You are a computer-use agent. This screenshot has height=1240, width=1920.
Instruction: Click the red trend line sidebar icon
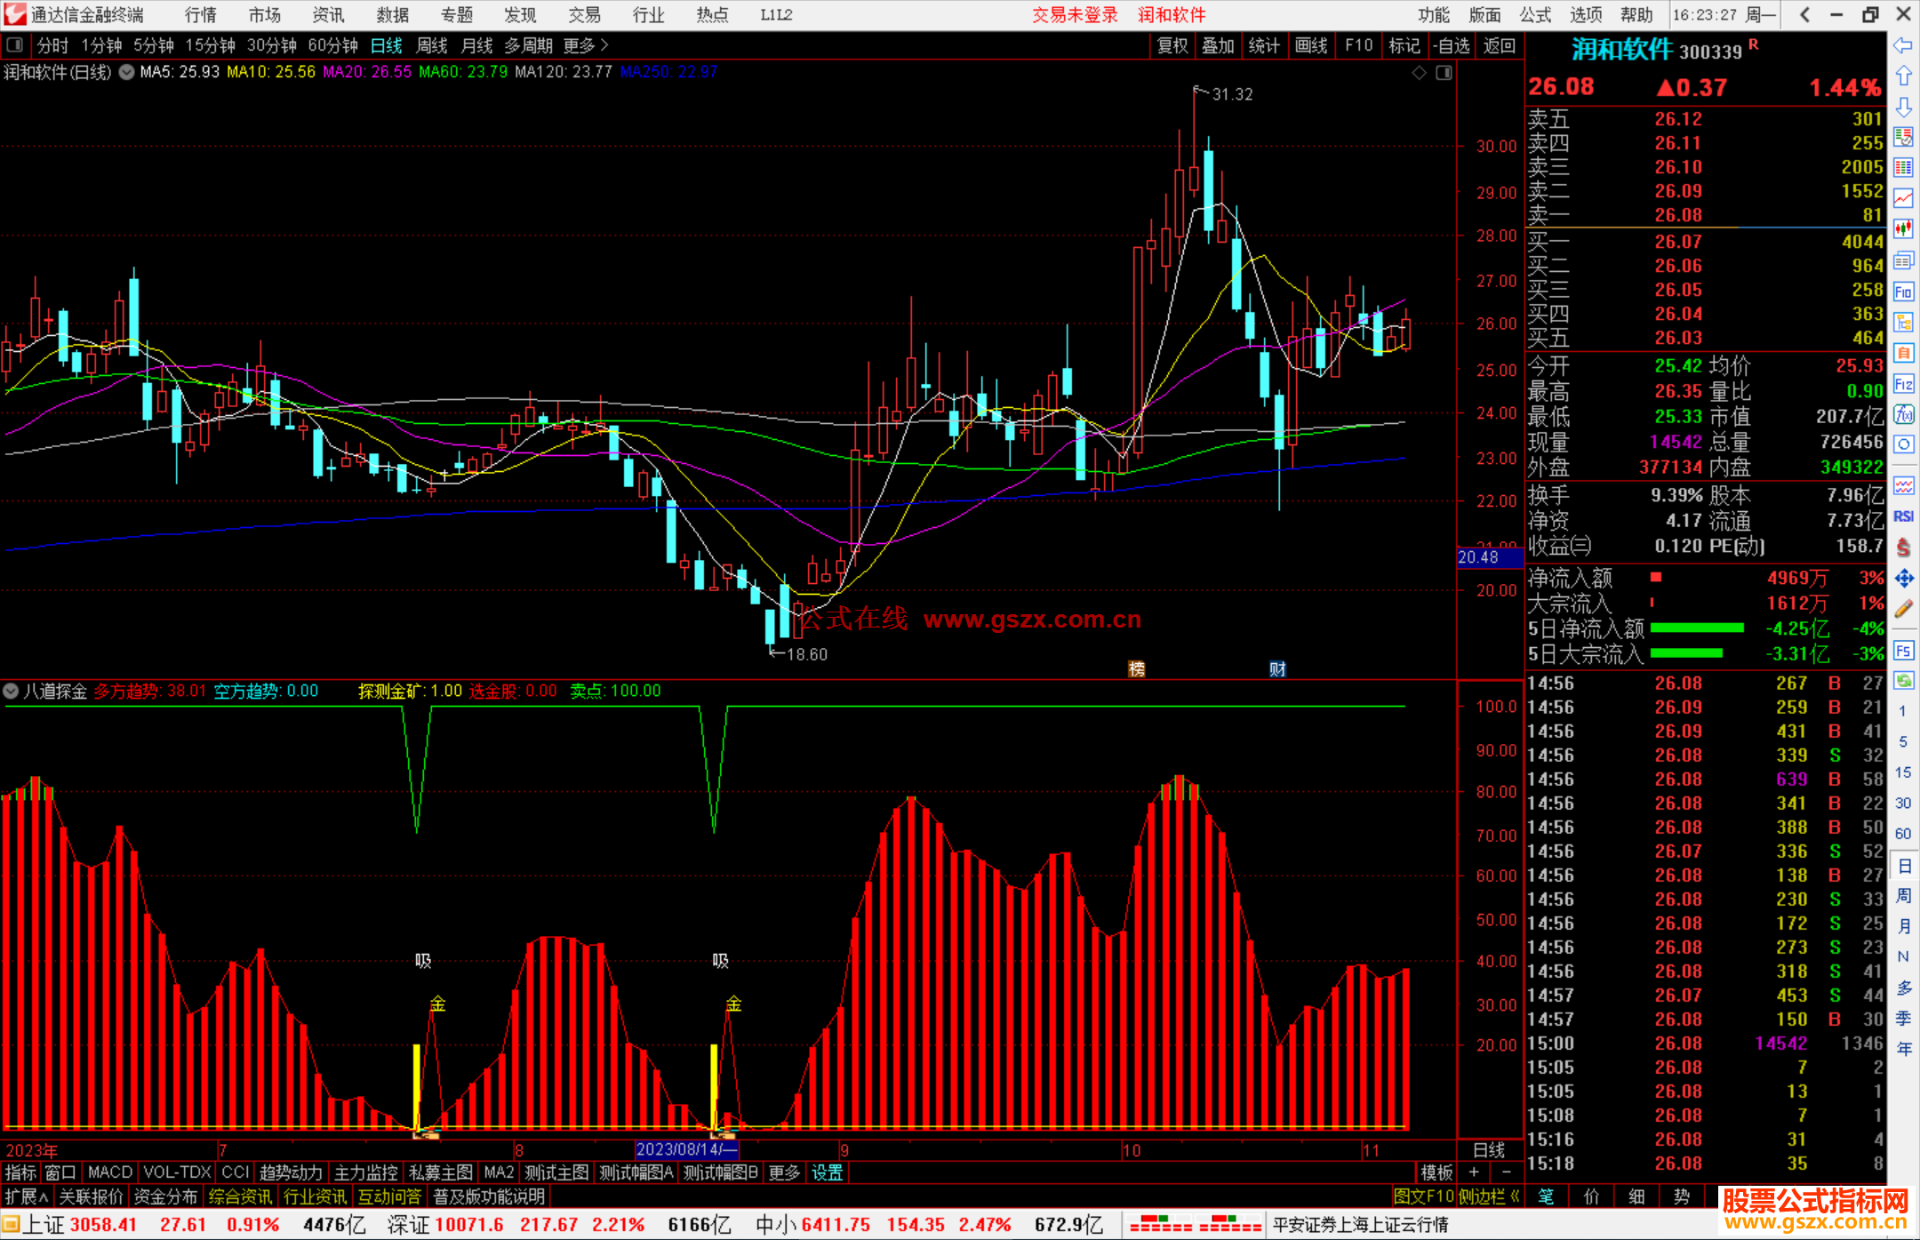pos(1903,198)
